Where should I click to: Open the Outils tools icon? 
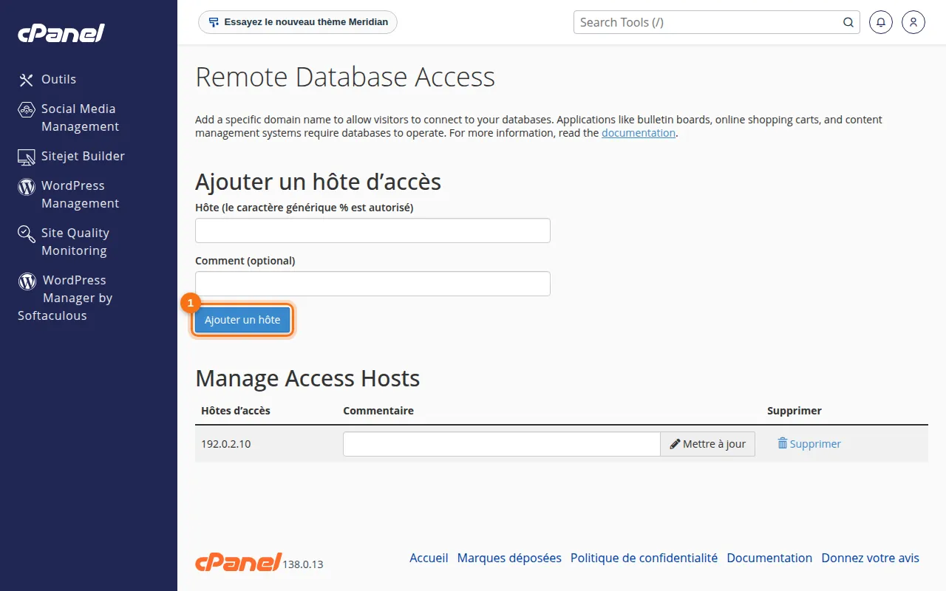27,80
